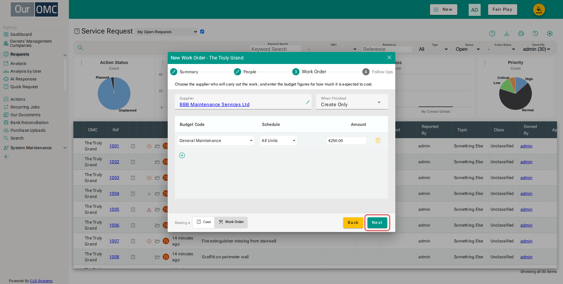Image resolution: width=563 pixels, height=284 pixels.
Task: Edit the supplier with pencil icon
Action: pyautogui.click(x=308, y=102)
